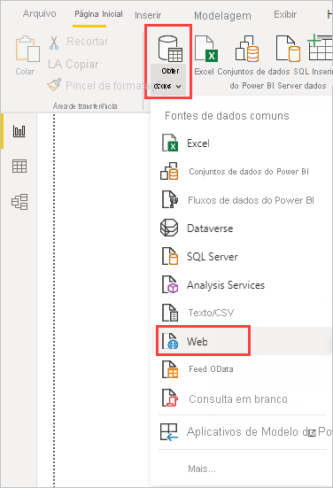Click the Recortar scissors icon
Viewport: 333px width, 488px height.
pos(54,43)
